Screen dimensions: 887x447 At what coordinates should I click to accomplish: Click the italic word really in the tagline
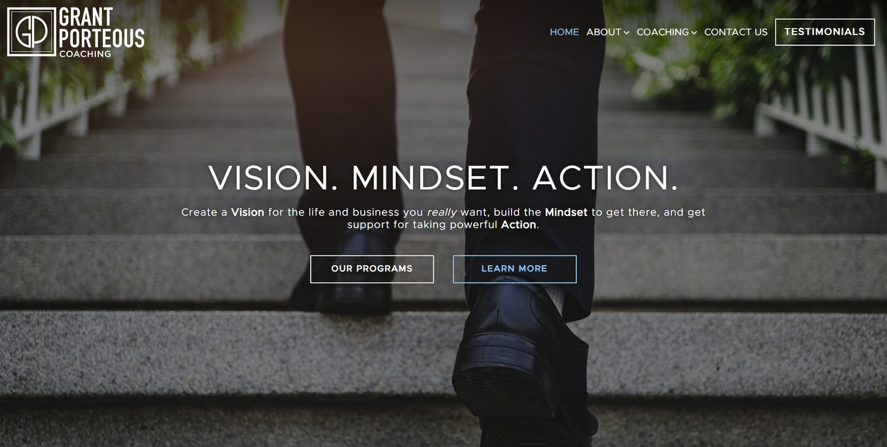pos(442,213)
